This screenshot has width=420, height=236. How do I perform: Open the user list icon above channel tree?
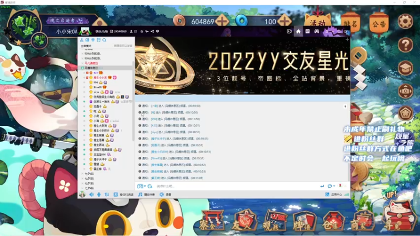coord(82,40)
